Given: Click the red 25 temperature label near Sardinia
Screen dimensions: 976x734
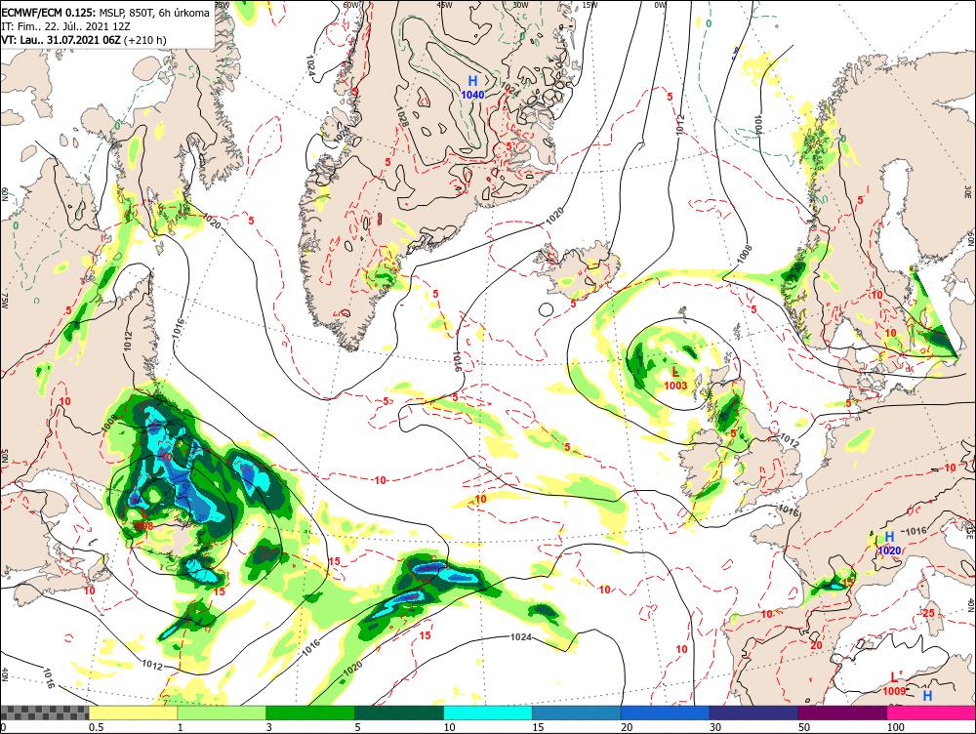Looking at the screenshot, I should (x=929, y=613).
